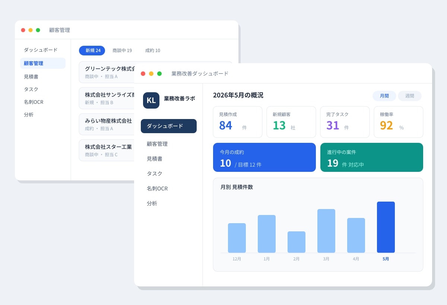This screenshot has width=447, height=305.
Task: Click 業務改善ラボ workspace name
Action: point(180,99)
